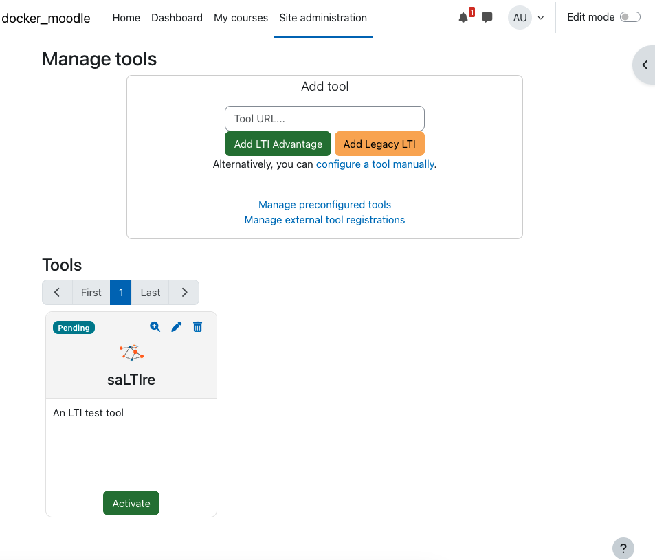Click Add Legacy LTI button

pyautogui.click(x=379, y=144)
